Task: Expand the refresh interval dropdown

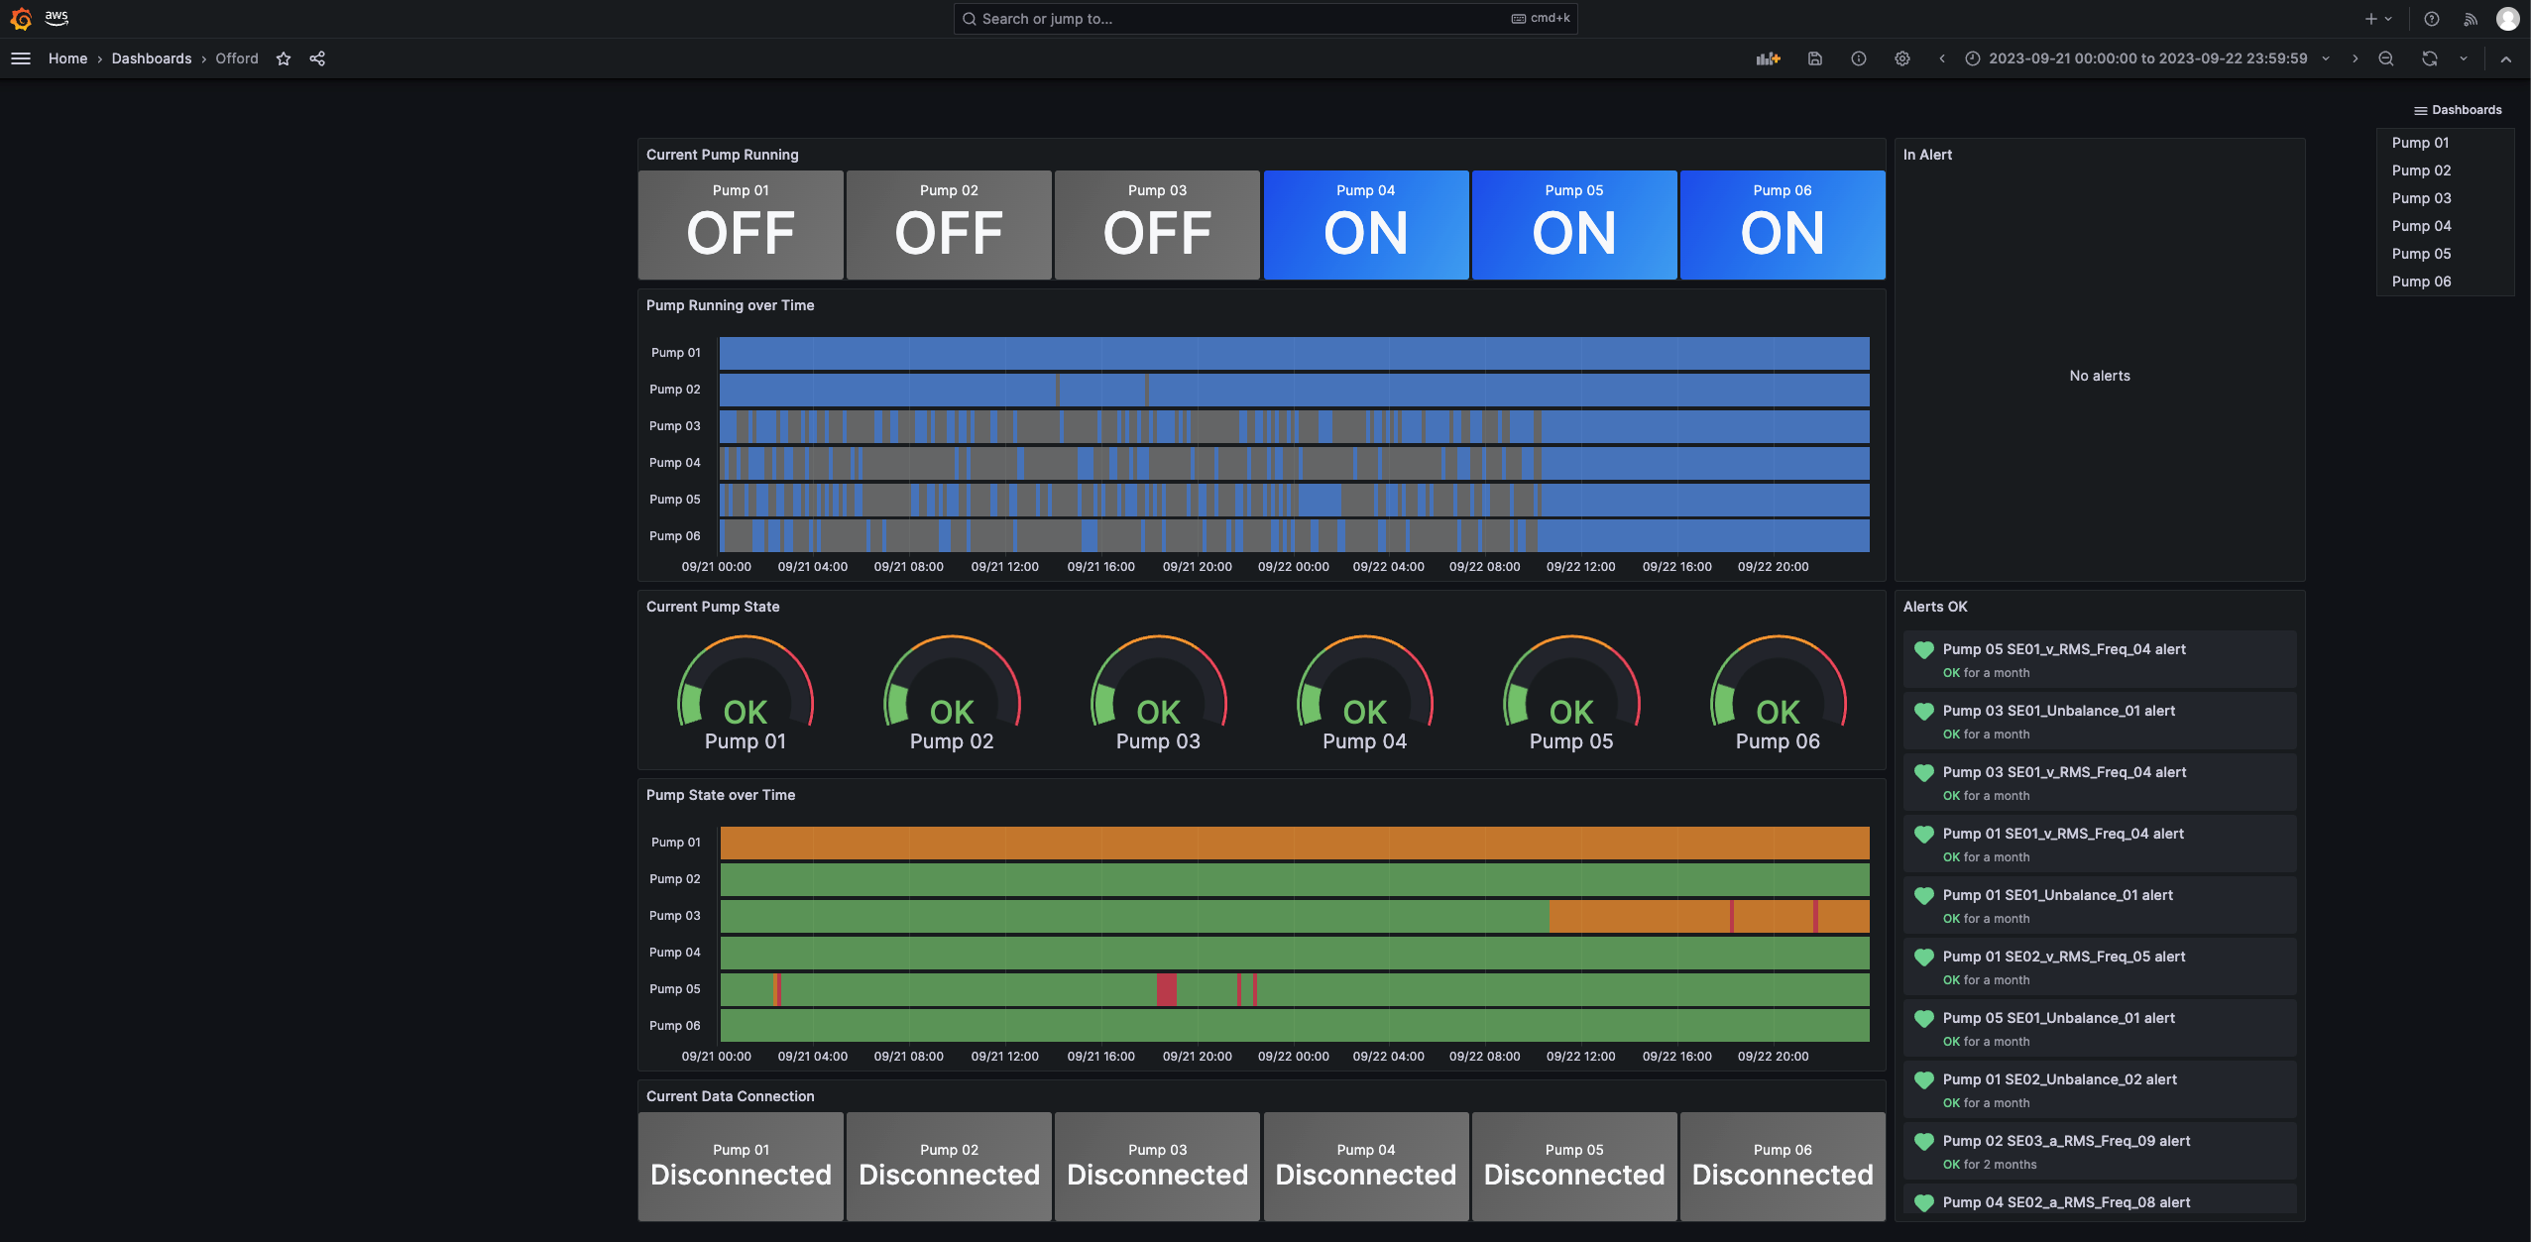Action: coord(2463,58)
